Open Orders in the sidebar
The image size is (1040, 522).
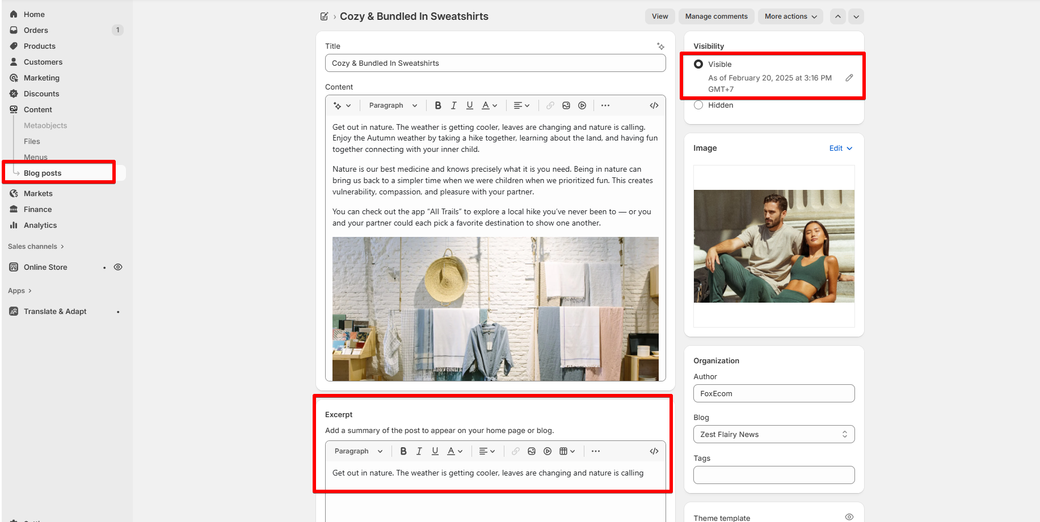point(36,30)
